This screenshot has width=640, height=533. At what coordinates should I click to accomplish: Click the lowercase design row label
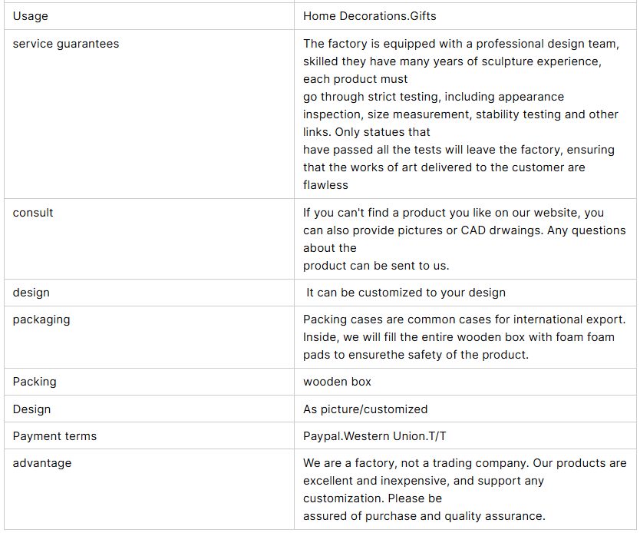click(x=31, y=293)
